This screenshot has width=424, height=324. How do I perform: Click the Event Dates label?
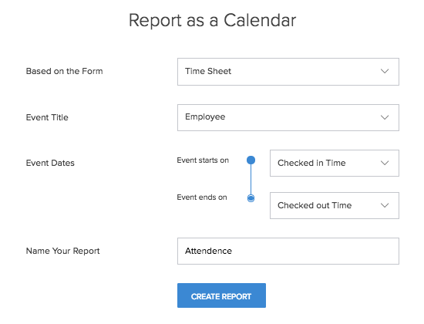(x=50, y=163)
